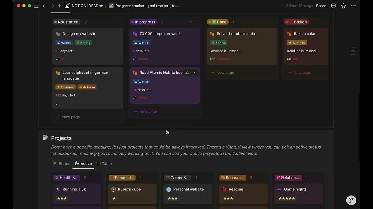
Task: Favorite this page with the star icon
Action: pos(343,6)
